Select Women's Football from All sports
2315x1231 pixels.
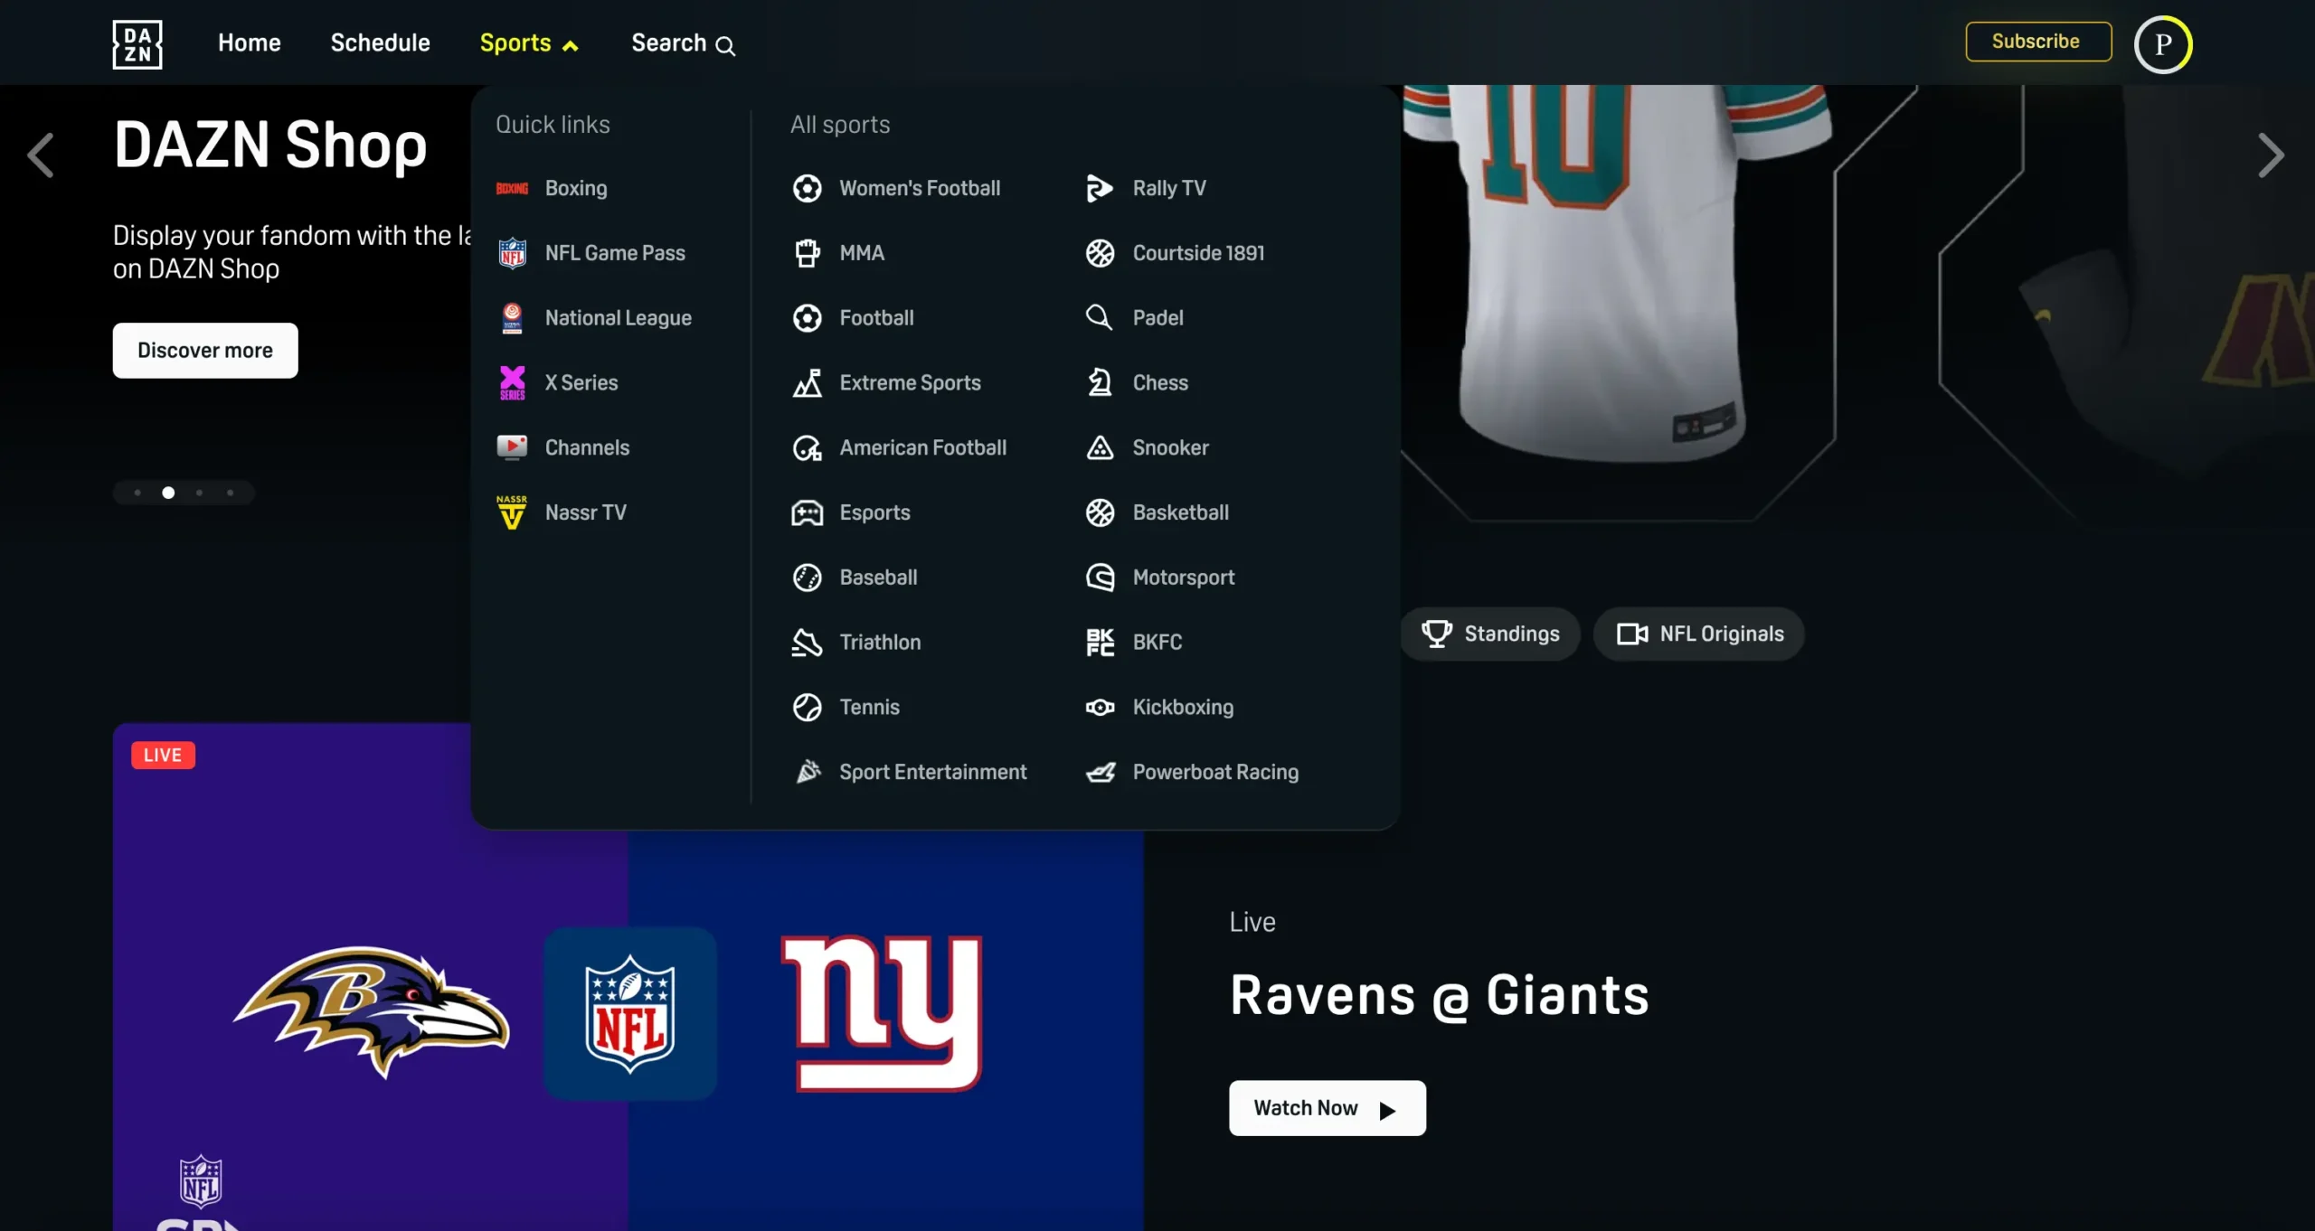click(919, 188)
